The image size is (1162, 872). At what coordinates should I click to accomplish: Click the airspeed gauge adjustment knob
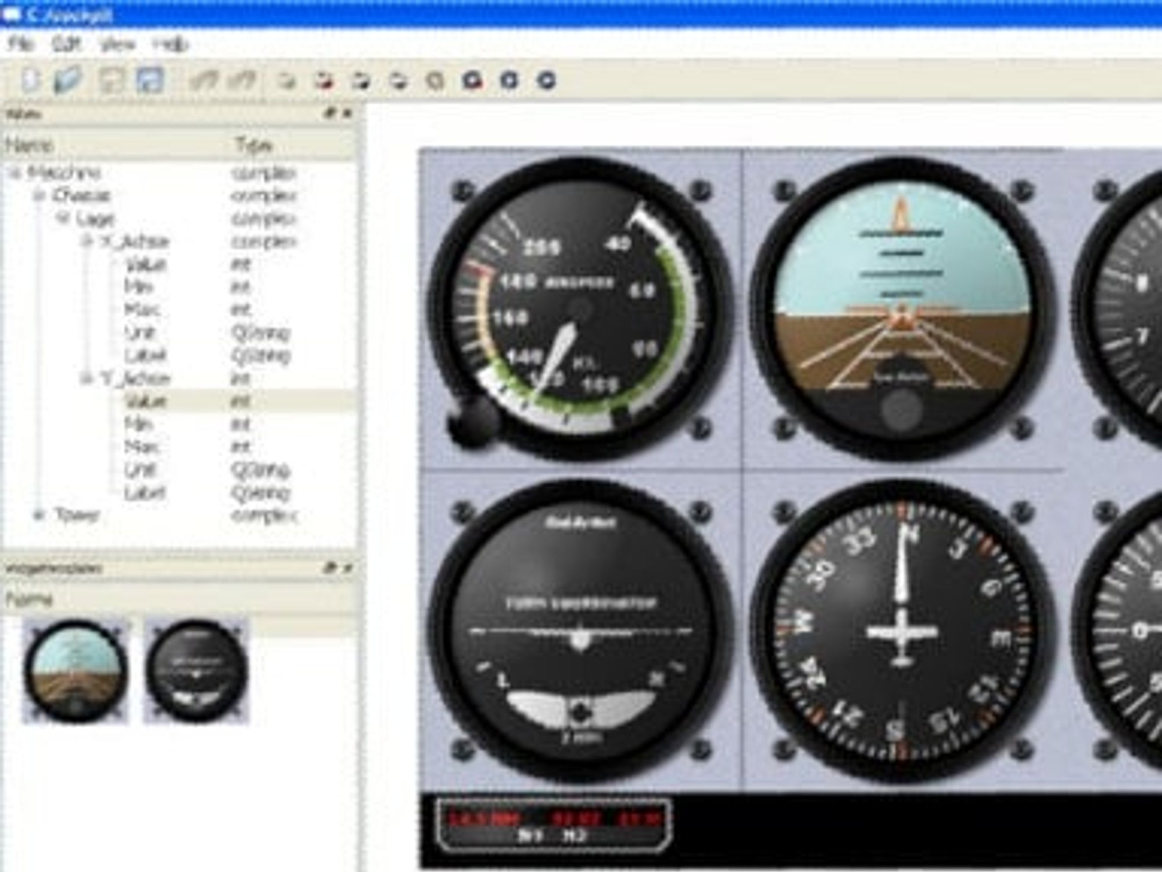click(x=472, y=421)
